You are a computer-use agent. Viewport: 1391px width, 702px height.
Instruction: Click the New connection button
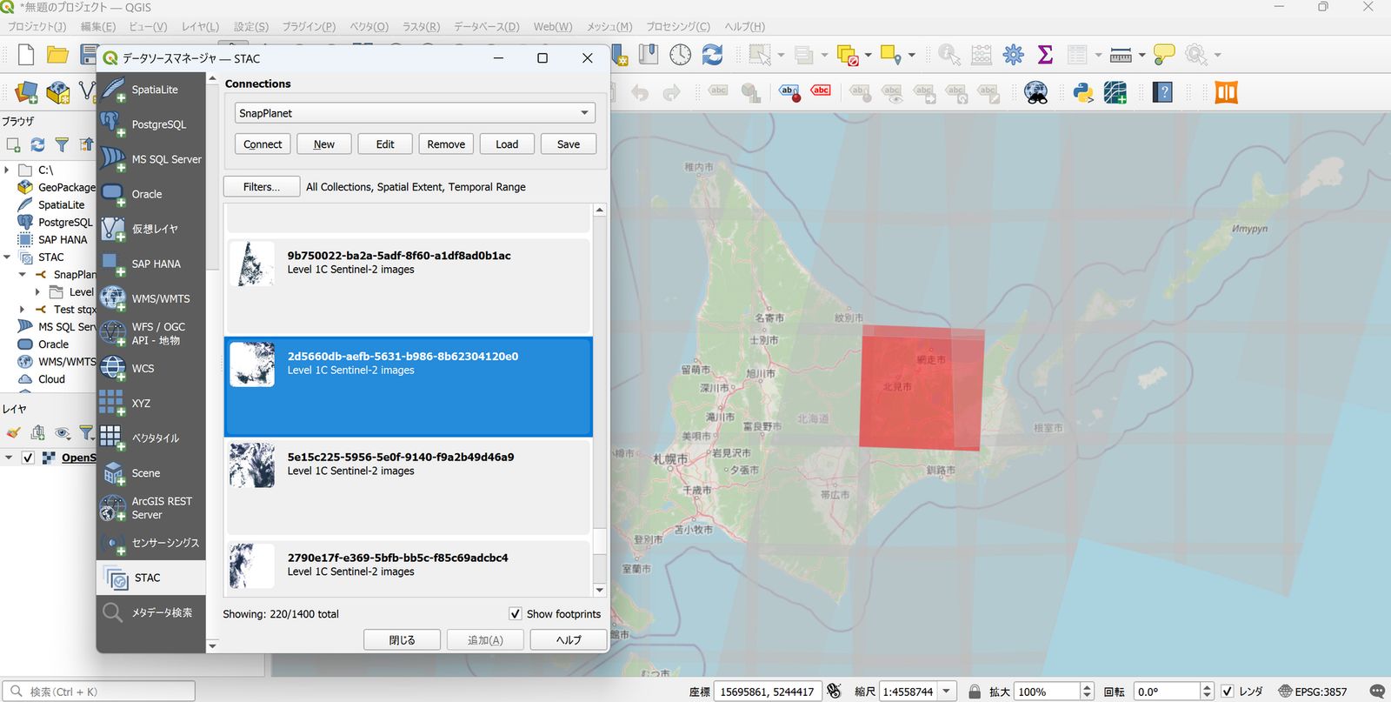[324, 144]
